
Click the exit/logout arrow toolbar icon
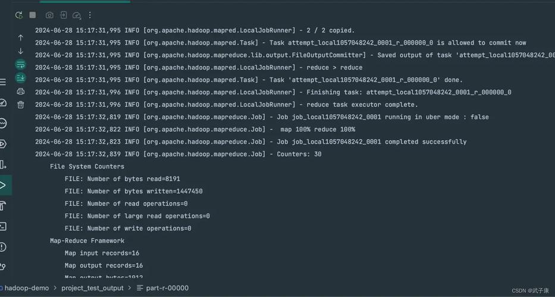pos(63,15)
